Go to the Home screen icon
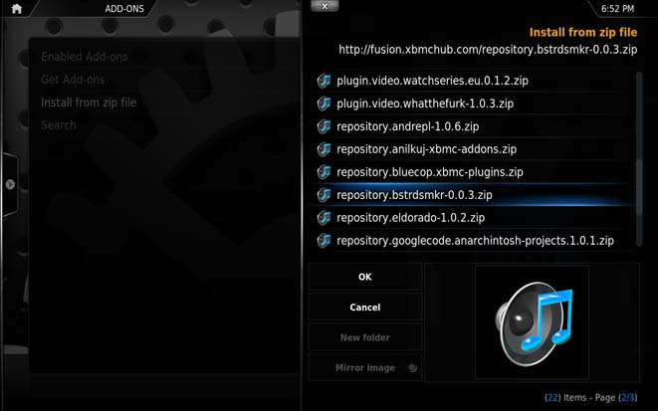658x411 pixels. [x=17, y=8]
